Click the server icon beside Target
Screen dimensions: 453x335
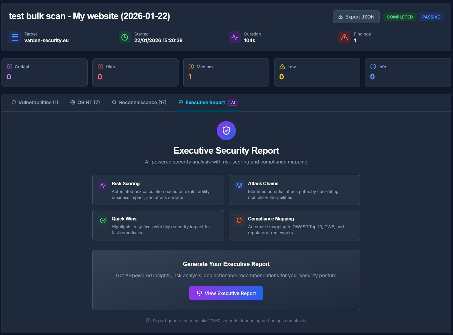tap(15, 37)
